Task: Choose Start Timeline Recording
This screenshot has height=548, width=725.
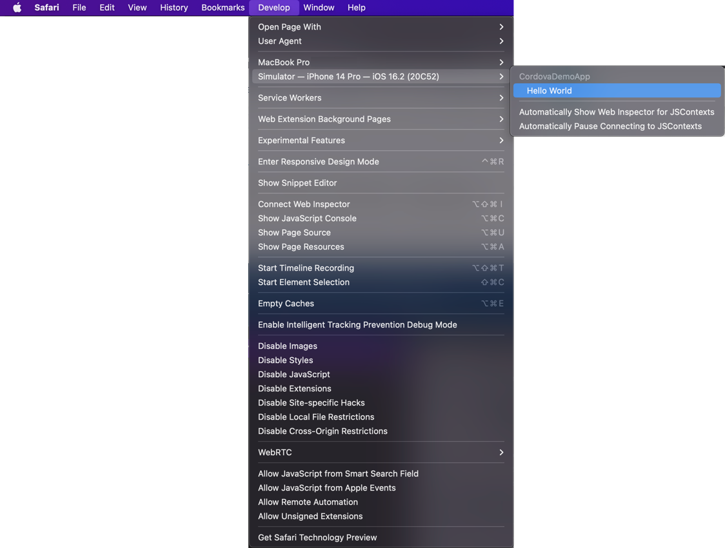Action: point(381,268)
